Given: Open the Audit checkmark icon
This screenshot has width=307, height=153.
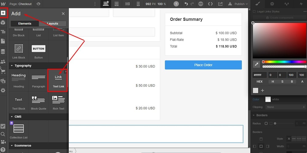Looking at the screenshot, I should [3, 126].
